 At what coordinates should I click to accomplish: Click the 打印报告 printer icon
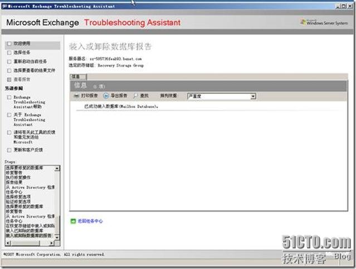pyautogui.click(x=76, y=96)
